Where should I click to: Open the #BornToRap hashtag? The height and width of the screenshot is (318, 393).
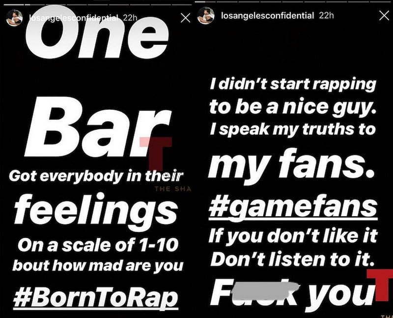pyautogui.click(x=96, y=298)
